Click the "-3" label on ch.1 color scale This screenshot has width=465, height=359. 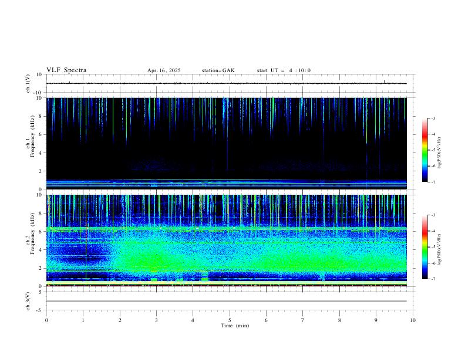coord(433,118)
